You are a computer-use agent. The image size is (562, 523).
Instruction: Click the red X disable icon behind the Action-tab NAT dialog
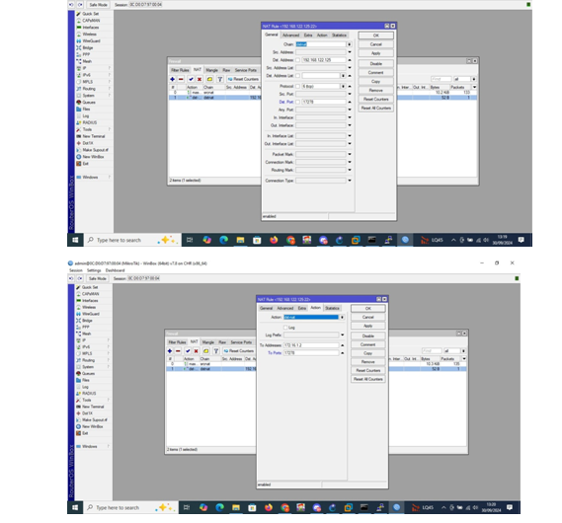click(x=196, y=351)
